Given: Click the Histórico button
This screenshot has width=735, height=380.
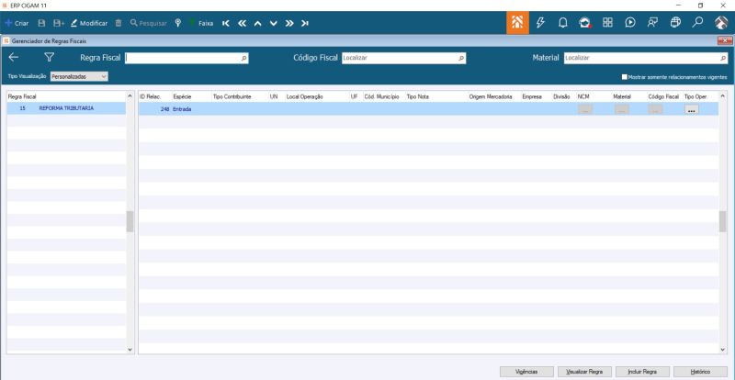Looking at the screenshot, I should [700, 372].
